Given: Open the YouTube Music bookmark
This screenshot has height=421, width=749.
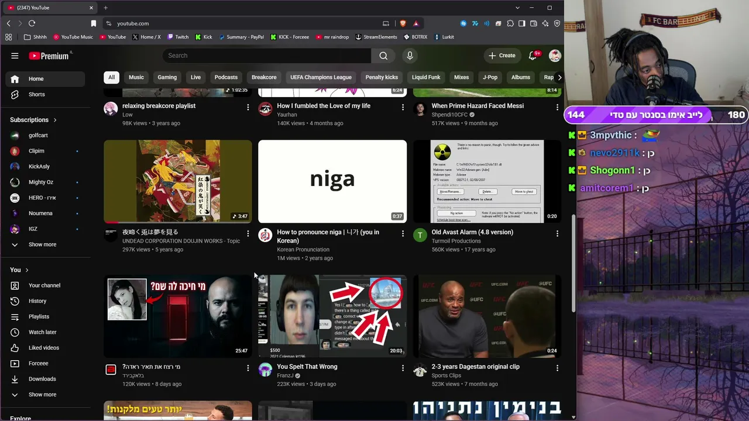Looking at the screenshot, I should click(73, 37).
